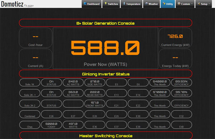
Task: Click the Weather cloud icon
Action: pos(147,4)
